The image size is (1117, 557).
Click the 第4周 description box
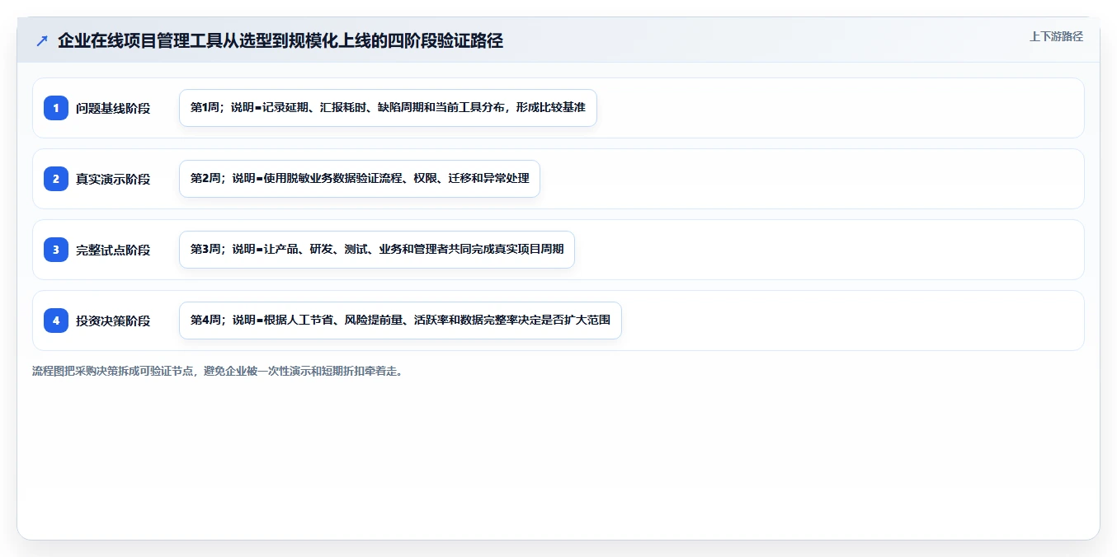point(400,321)
